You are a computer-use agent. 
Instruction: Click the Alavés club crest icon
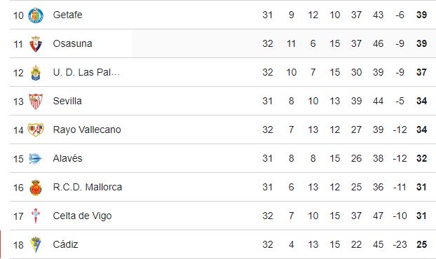(x=36, y=158)
